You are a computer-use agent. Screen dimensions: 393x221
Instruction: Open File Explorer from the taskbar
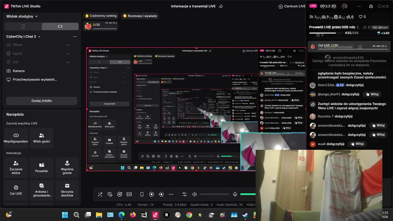pos(99,215)
